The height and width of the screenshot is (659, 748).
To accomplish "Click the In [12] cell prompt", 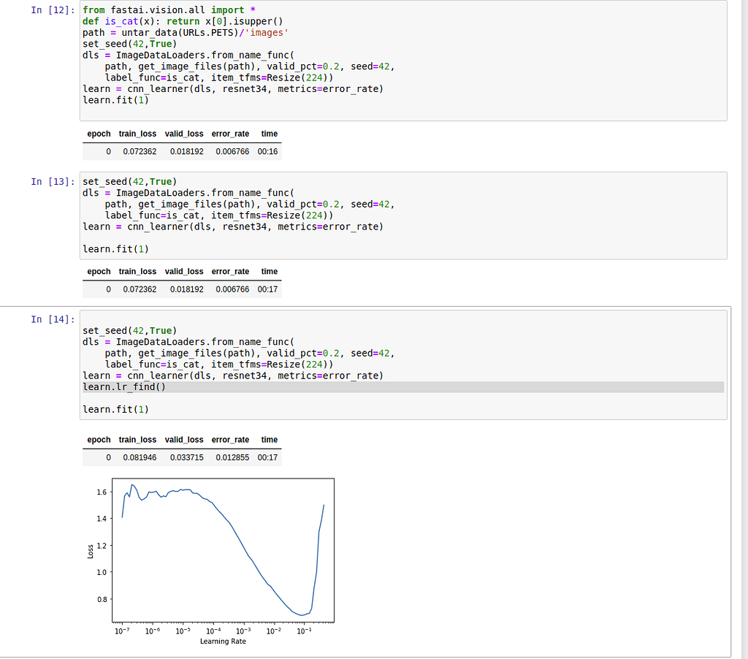I will coord(53,10).
